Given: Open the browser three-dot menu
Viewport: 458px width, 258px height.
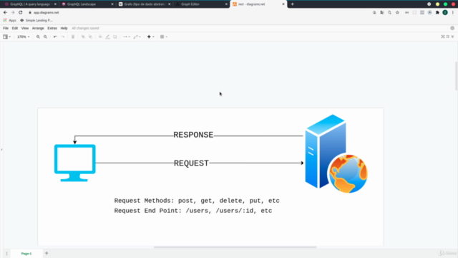Looking at the screenshot, I should click(453, 13).
